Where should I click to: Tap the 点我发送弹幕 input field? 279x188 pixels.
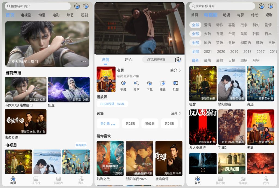pos(156,60)
